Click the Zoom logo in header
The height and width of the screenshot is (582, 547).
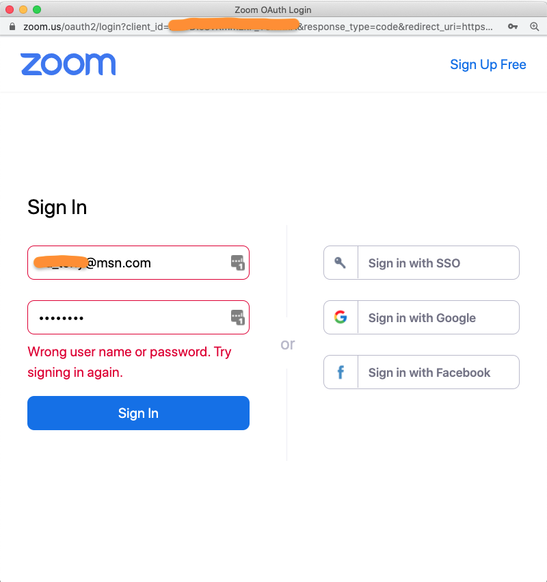(x=68, y=64)
